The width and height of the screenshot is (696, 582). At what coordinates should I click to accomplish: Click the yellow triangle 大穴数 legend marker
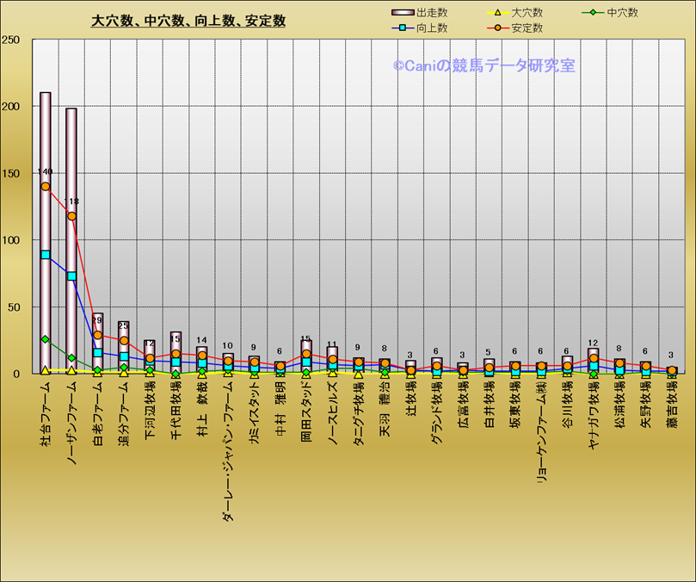496,13
